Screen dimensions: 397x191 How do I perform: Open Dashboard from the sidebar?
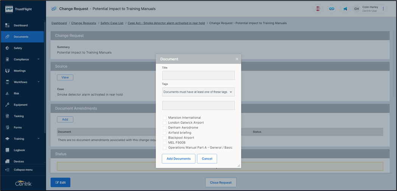tap(20, 25)
